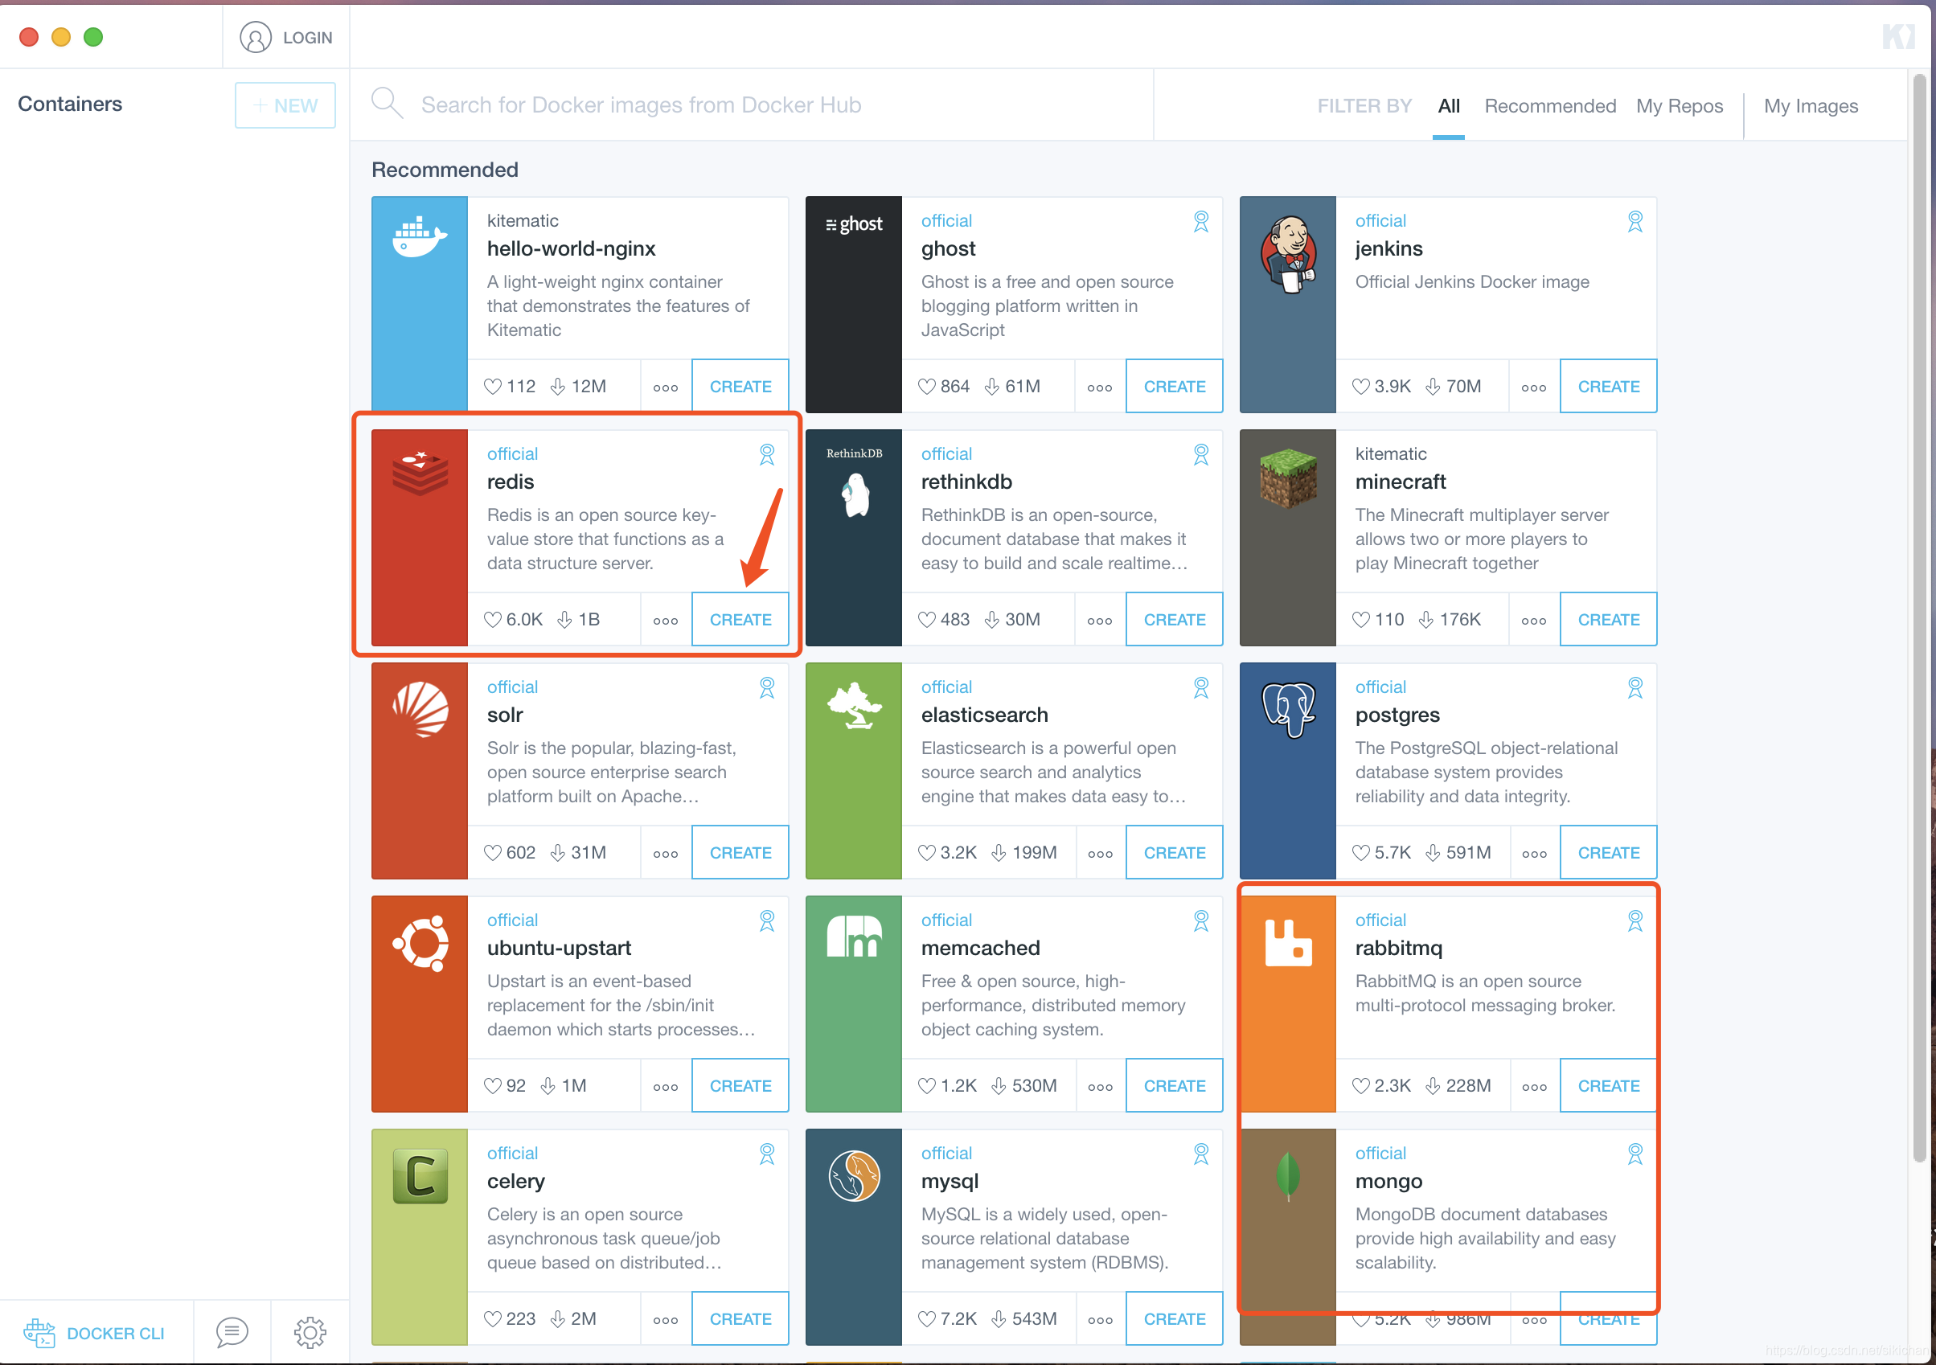Image resolution: width=1936 pixels, height=1365 pixels.
Task: Open the three-dot menu on minecraft card
Action: click(1534, 621)
